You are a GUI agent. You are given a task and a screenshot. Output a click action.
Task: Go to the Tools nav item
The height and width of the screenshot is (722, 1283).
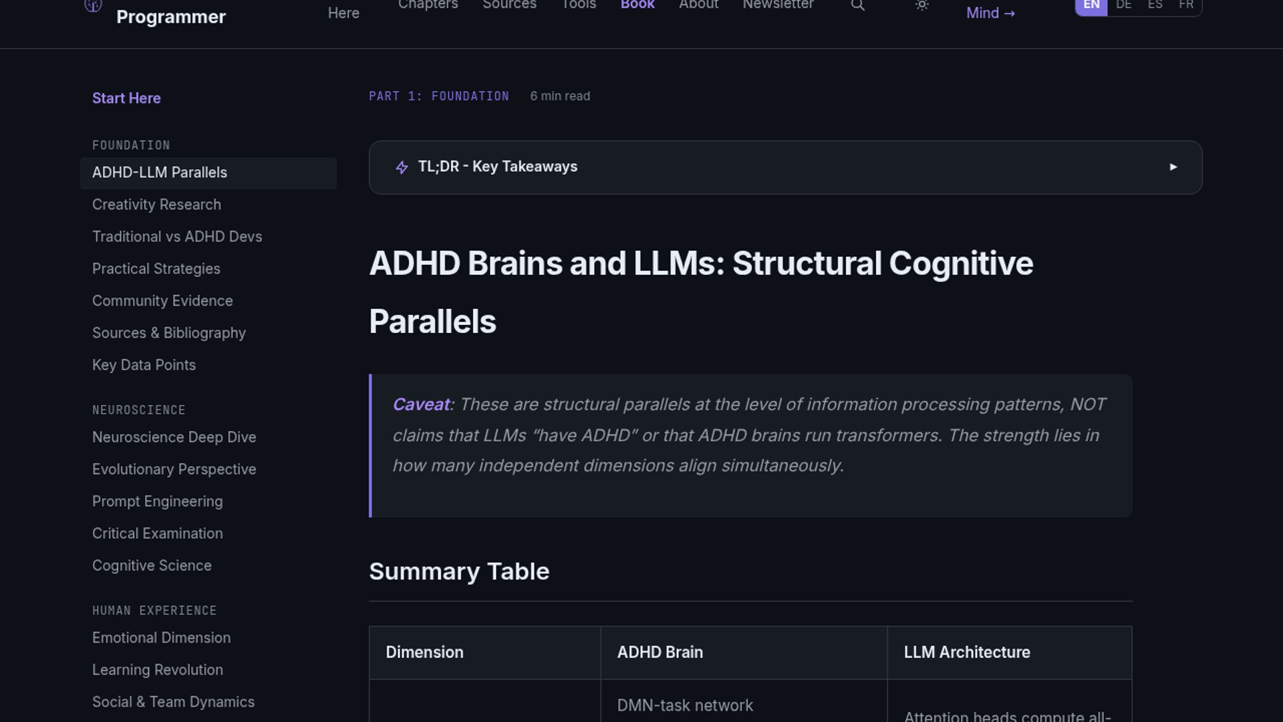click(x=579, y=5)
